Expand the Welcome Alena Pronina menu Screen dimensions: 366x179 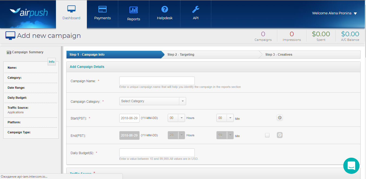(334, 13)
